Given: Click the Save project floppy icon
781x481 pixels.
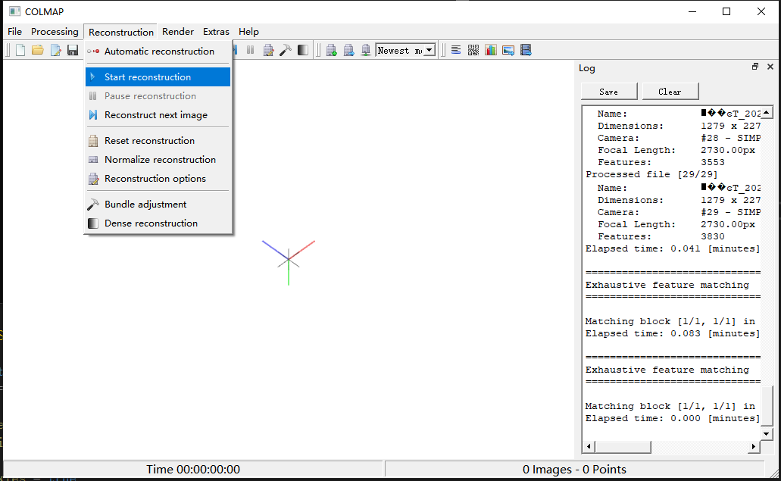Looking at the screenshot, I should click(73, 50).
